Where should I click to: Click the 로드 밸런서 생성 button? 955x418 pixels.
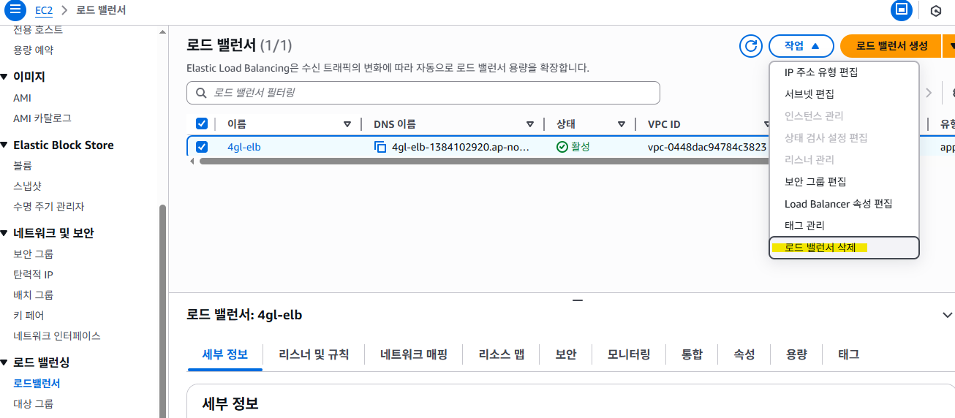click(x=891, y=46)
